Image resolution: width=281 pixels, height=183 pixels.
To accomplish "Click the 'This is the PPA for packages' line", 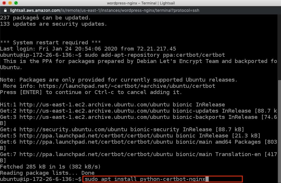I will (140, 61).
